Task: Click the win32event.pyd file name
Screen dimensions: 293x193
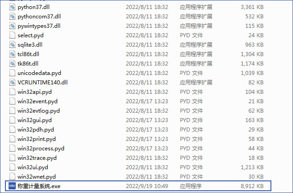Action: click(x=37, y=101)
